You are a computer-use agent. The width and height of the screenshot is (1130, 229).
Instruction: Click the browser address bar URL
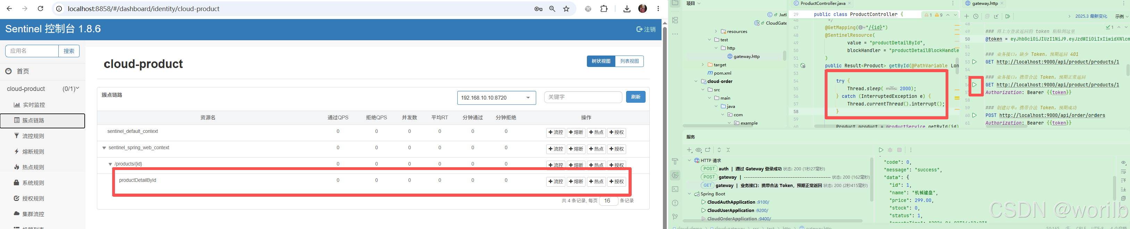coord(143,9)
